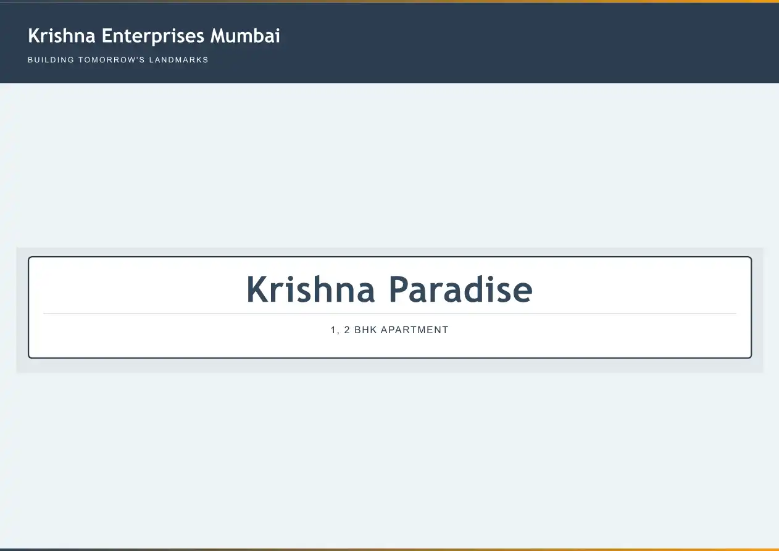Click the word "BUILDING" in the tagline
Screen dimensions: 779x551
tap(51, 60)
